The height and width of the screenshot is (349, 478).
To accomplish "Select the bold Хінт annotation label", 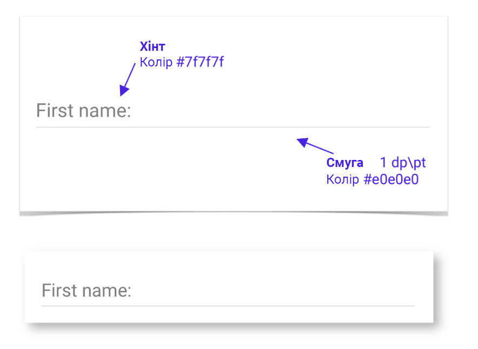I will click(x=152, y=46).
